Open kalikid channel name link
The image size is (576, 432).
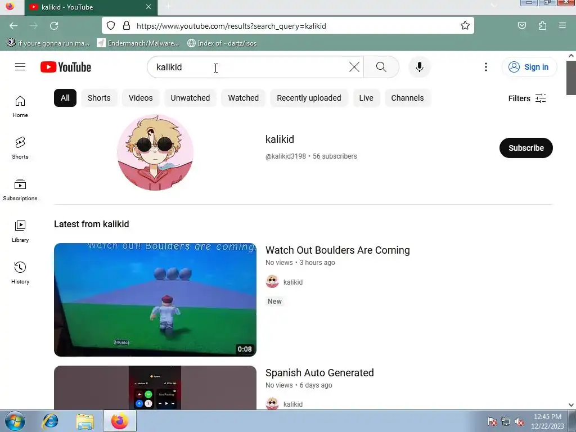click(x=280, y=139)
